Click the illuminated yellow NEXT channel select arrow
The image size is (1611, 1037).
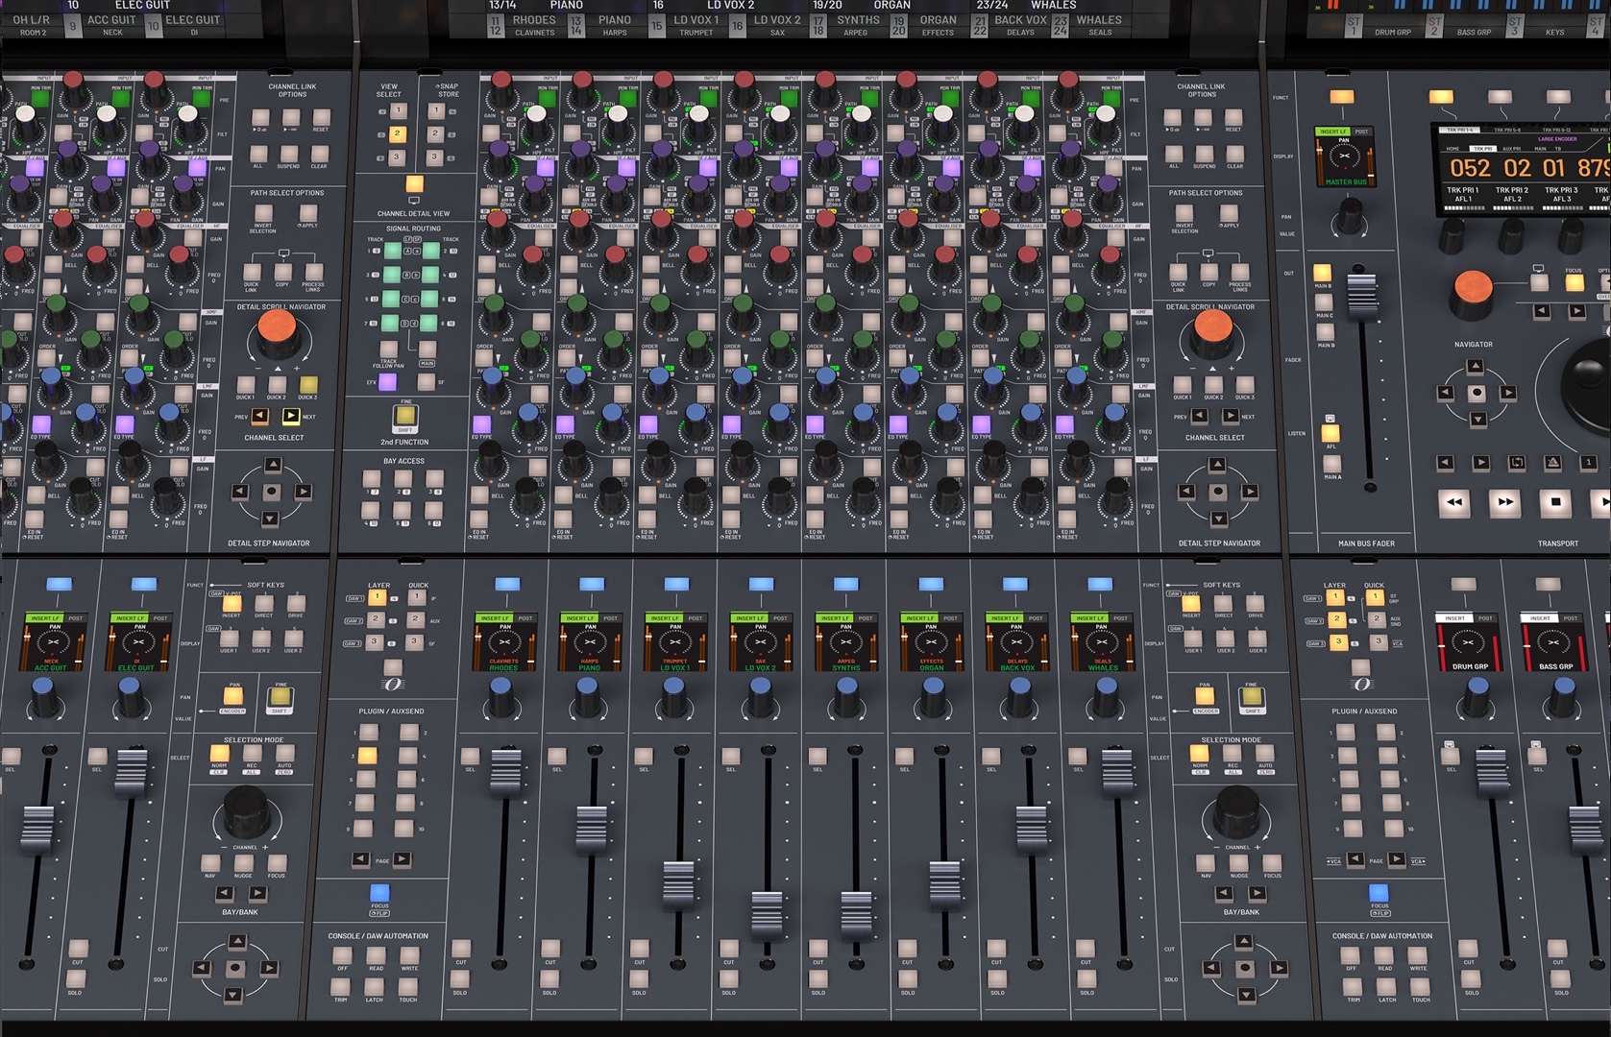coord(290,416)
